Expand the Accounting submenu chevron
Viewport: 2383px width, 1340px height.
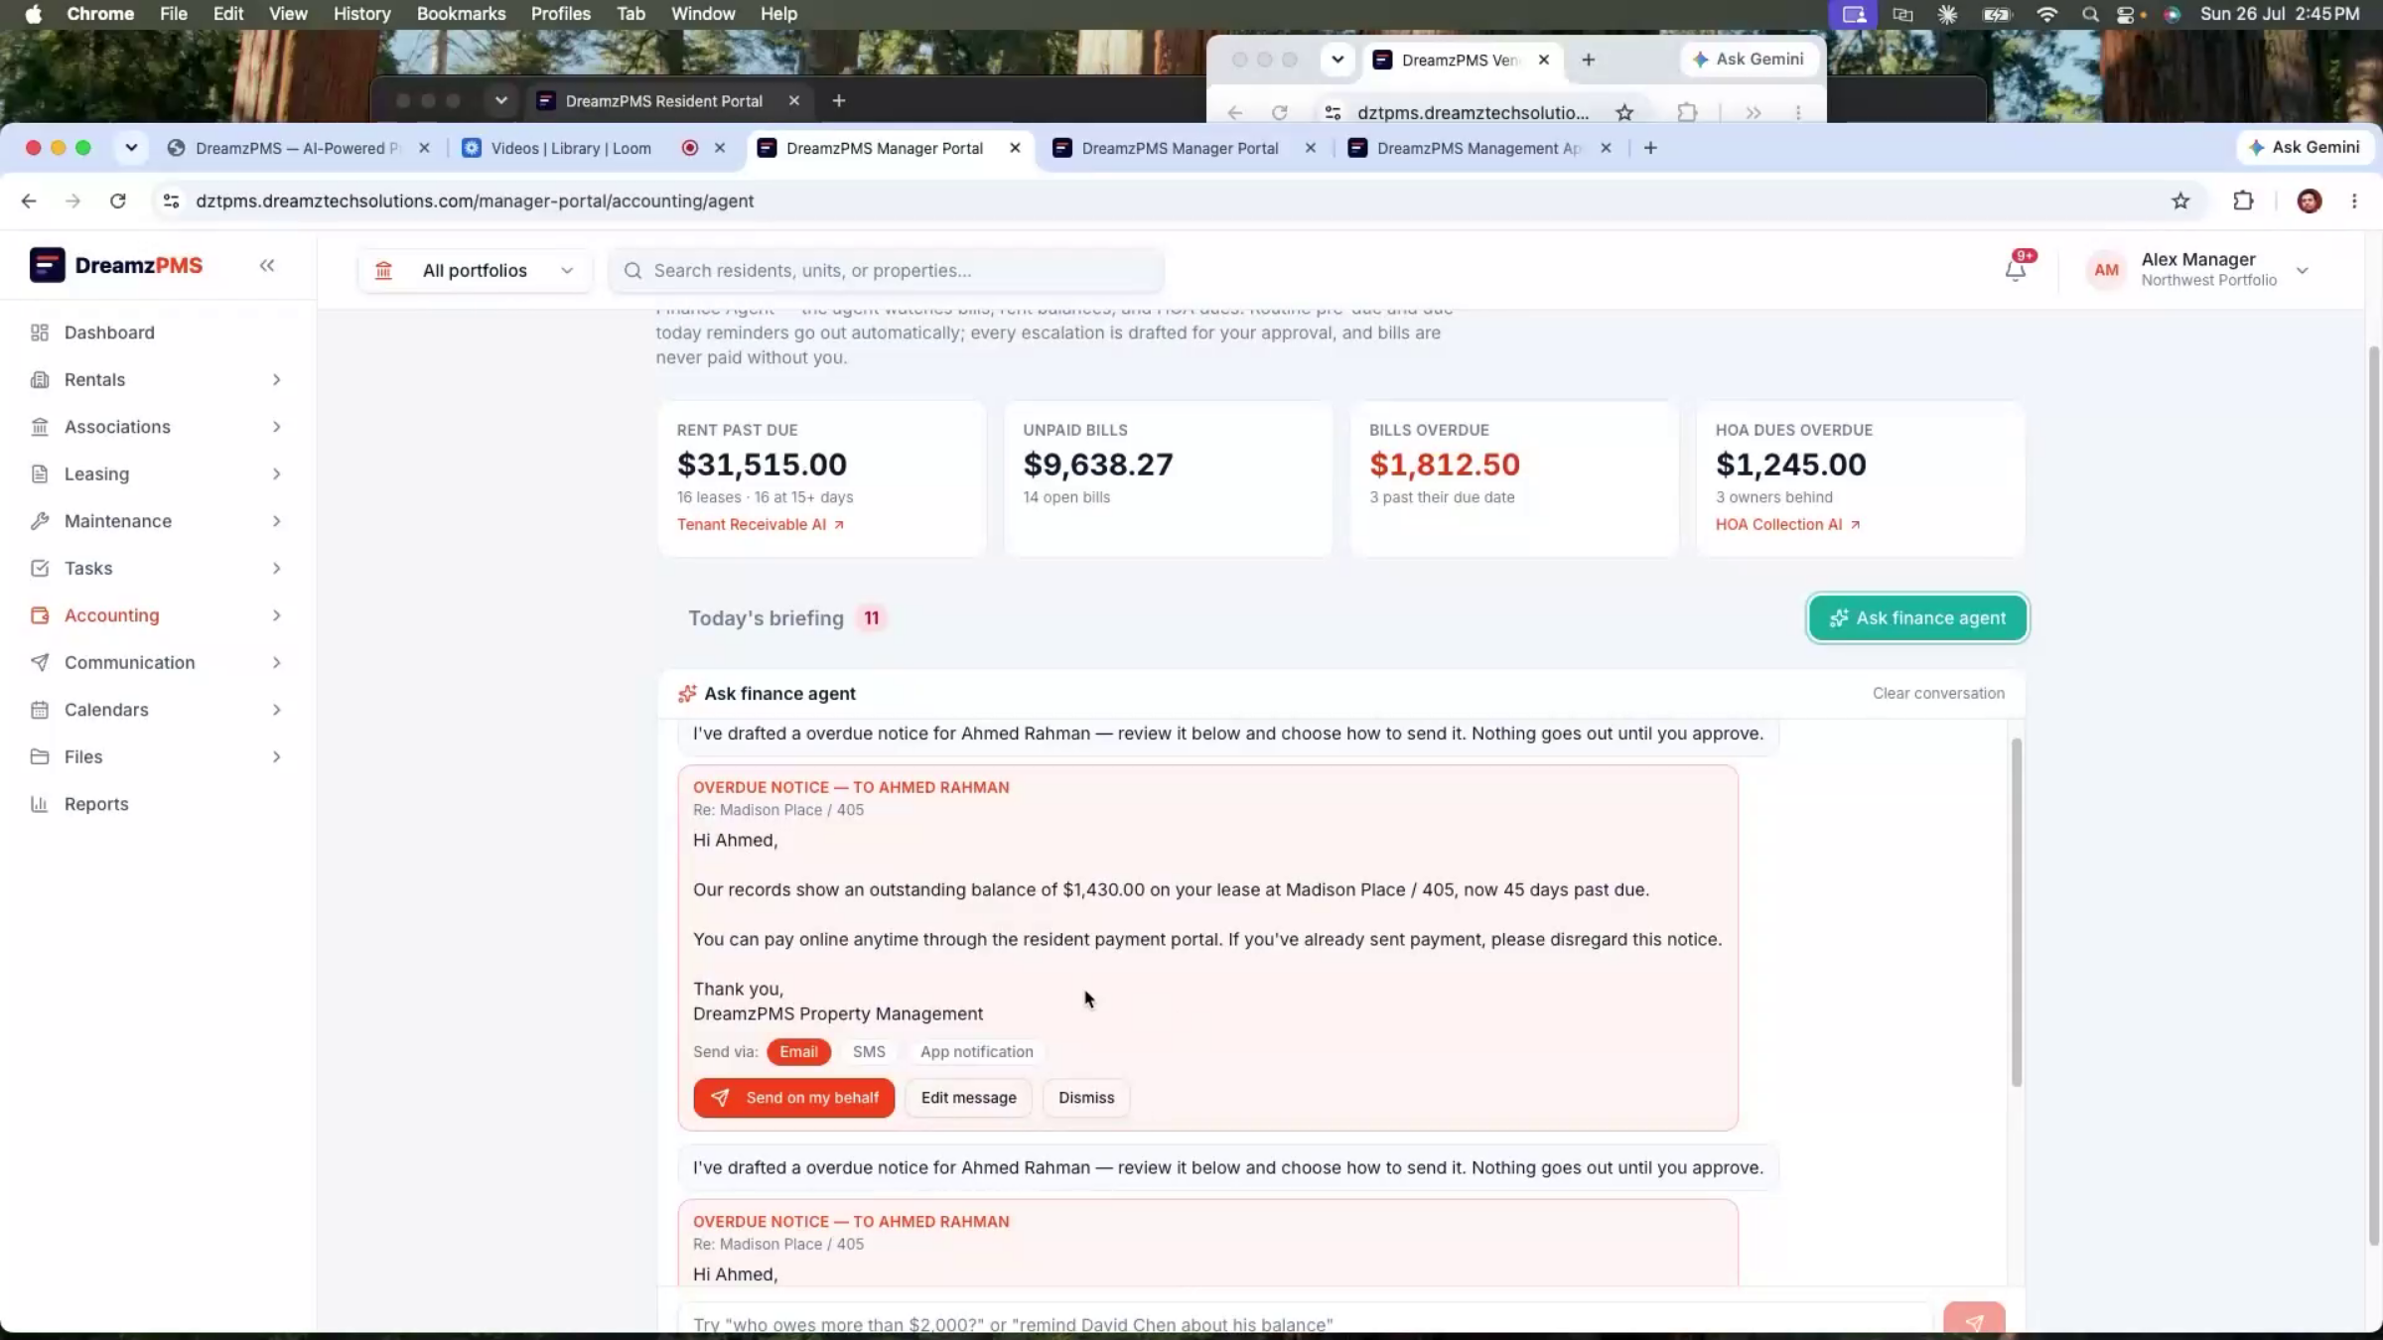[x=276, y=615]
